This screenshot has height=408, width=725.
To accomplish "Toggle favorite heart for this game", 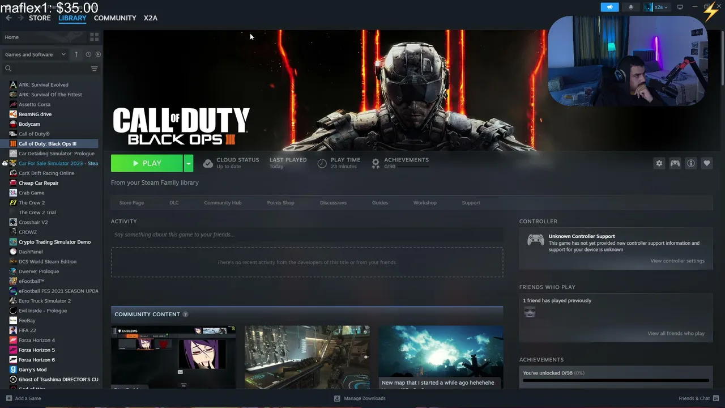I will click(x=707, y=163).
